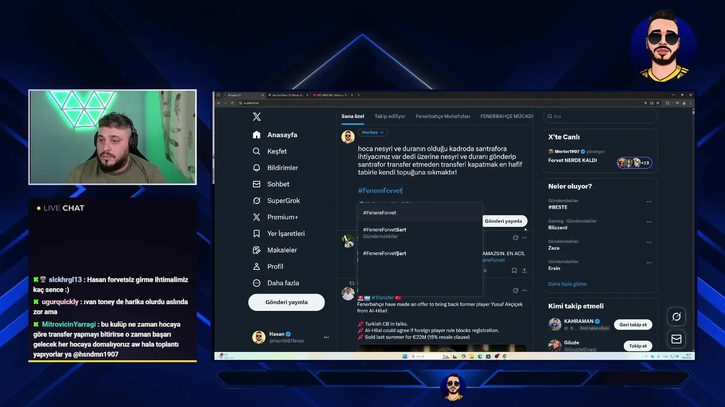Open Sohbet via the envelope icon
The height and width of the screenshot is (407, 725).
[x=257, y=184]
